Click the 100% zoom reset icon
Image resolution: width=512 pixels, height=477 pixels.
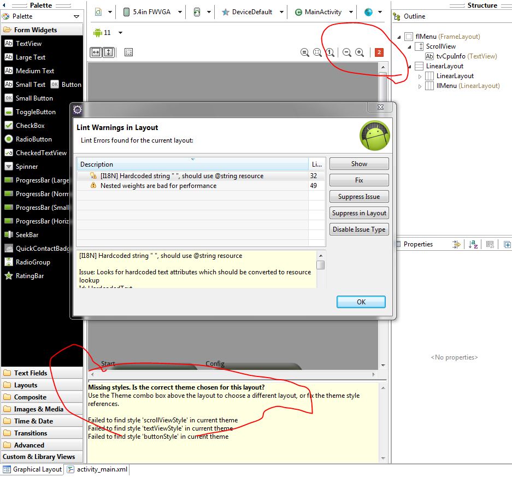pyautogui.click(x=329, y=52)
